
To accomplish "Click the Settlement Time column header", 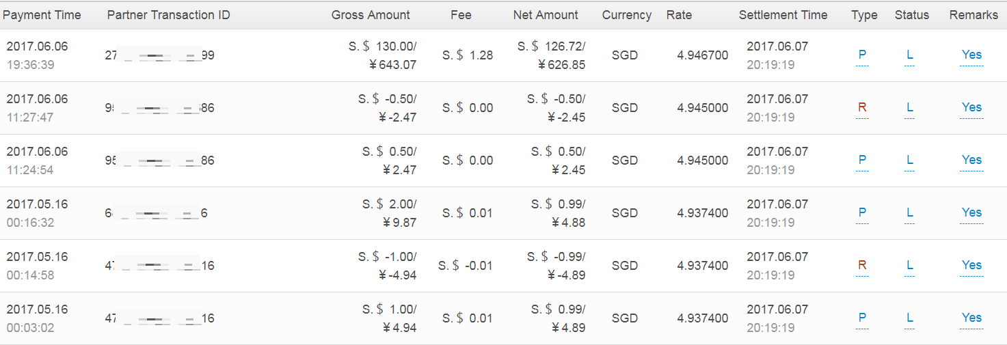I will coord(783,15).
